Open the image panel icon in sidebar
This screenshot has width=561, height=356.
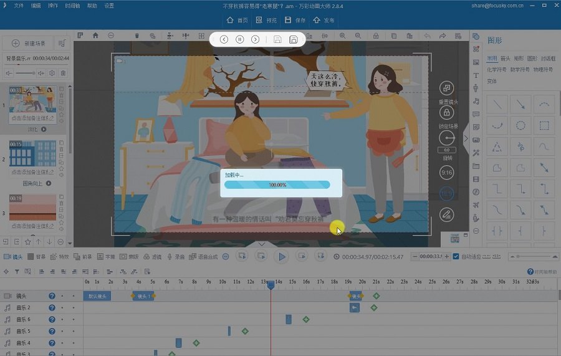tap(476, 62)
